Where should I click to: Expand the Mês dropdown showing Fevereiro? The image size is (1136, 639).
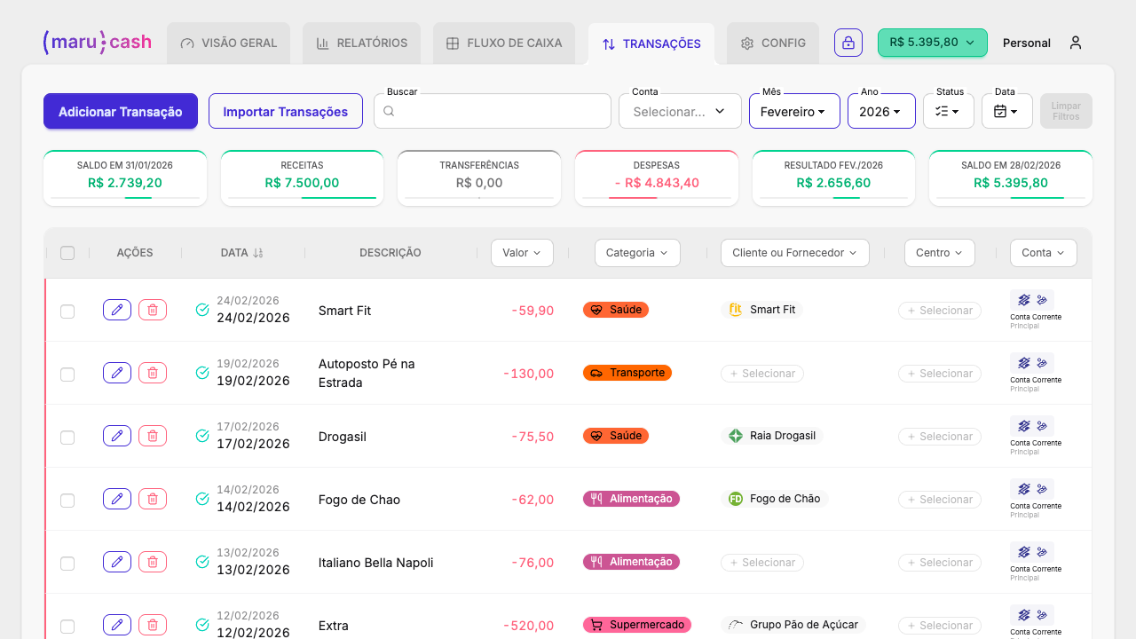[793, 111]
